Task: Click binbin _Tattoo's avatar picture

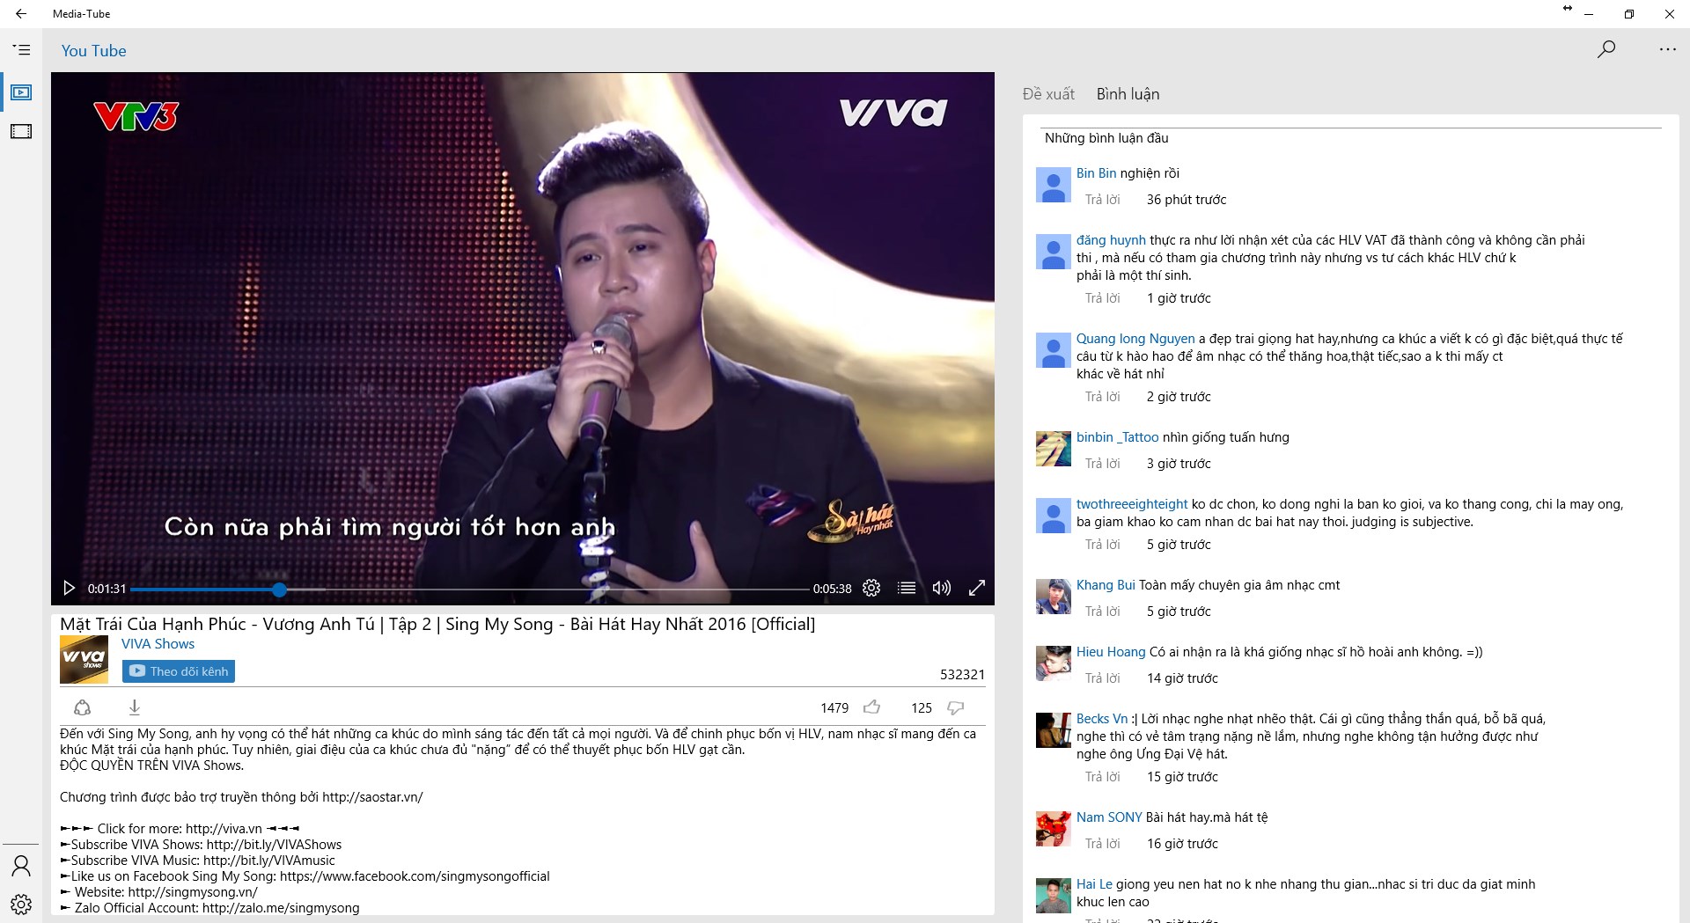Action: (1053, 449)
